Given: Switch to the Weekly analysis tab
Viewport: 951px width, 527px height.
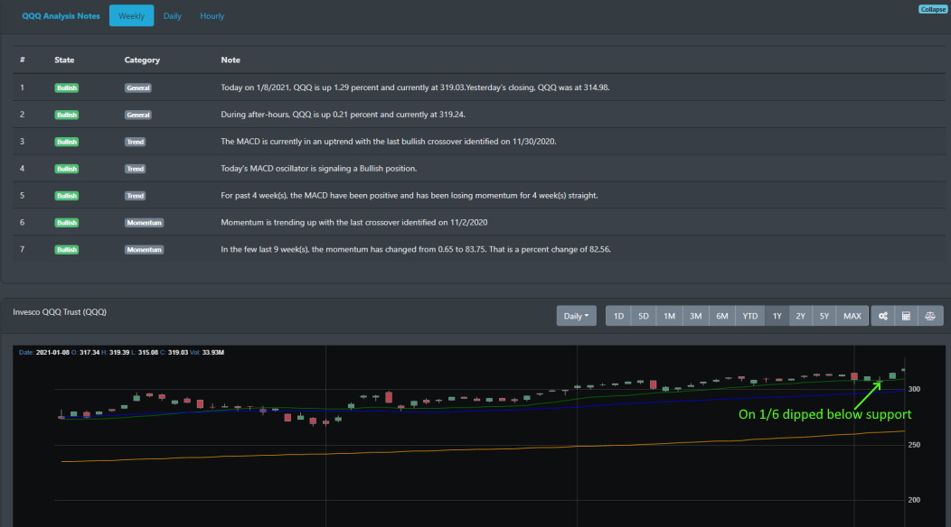Looking at the screenshot, I should tap(132, 15).
